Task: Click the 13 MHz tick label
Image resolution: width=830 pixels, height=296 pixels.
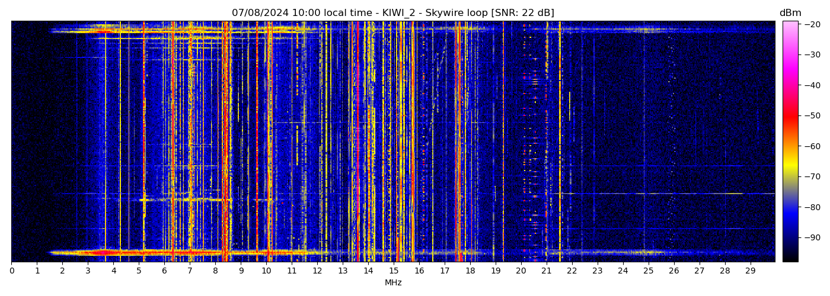Action: [343, 271]
